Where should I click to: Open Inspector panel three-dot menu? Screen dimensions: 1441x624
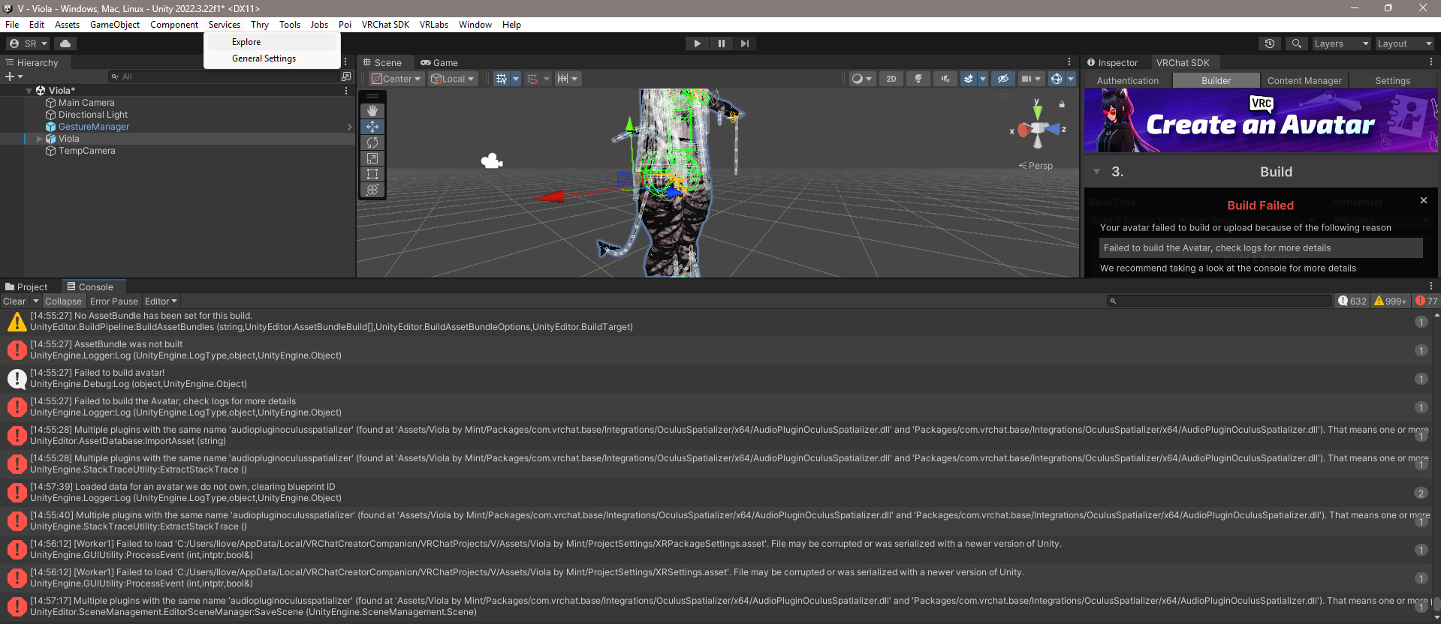[x=1431, y=62]
